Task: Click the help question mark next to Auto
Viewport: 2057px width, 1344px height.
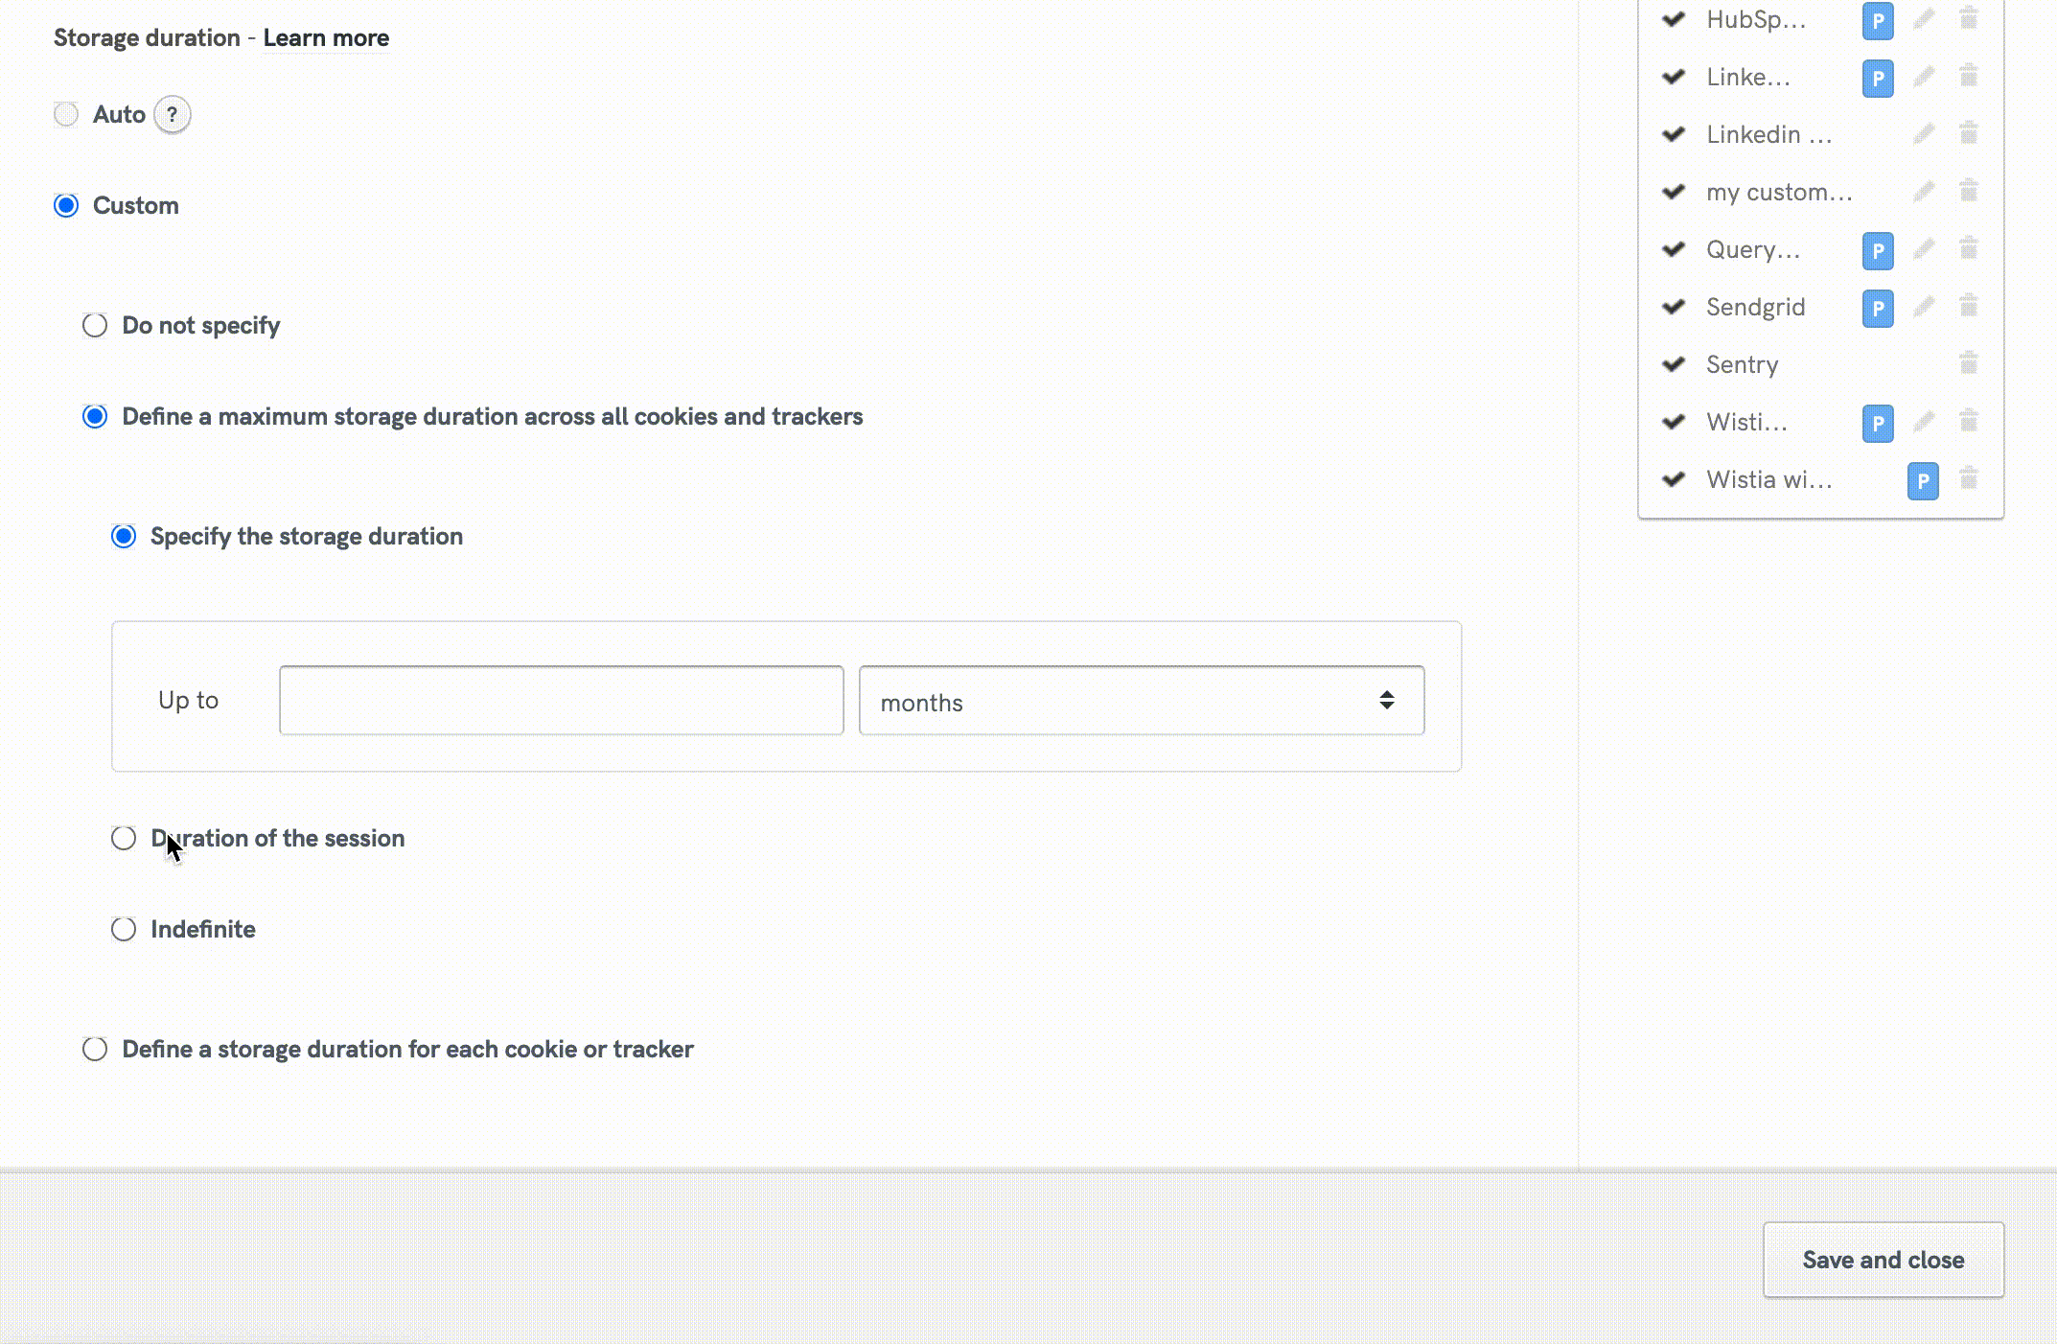Action: point(172,115)
